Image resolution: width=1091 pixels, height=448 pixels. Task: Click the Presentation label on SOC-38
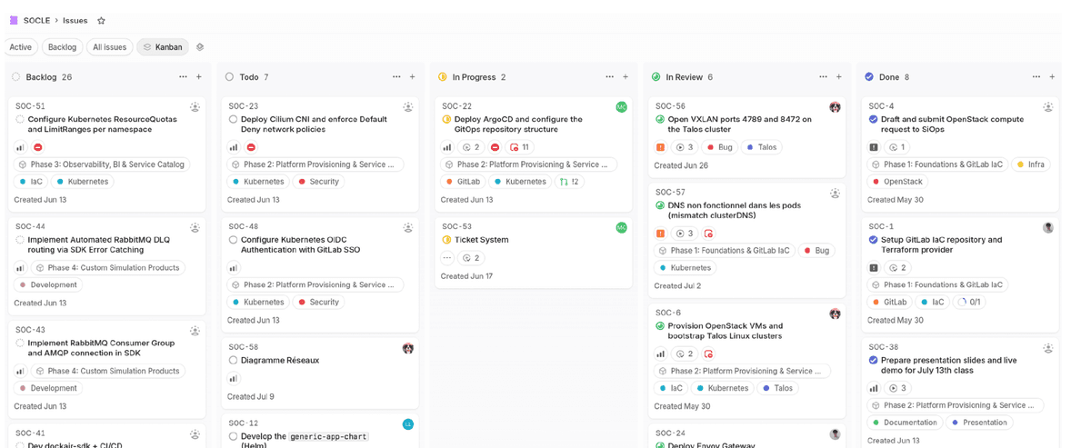(979, 423)
